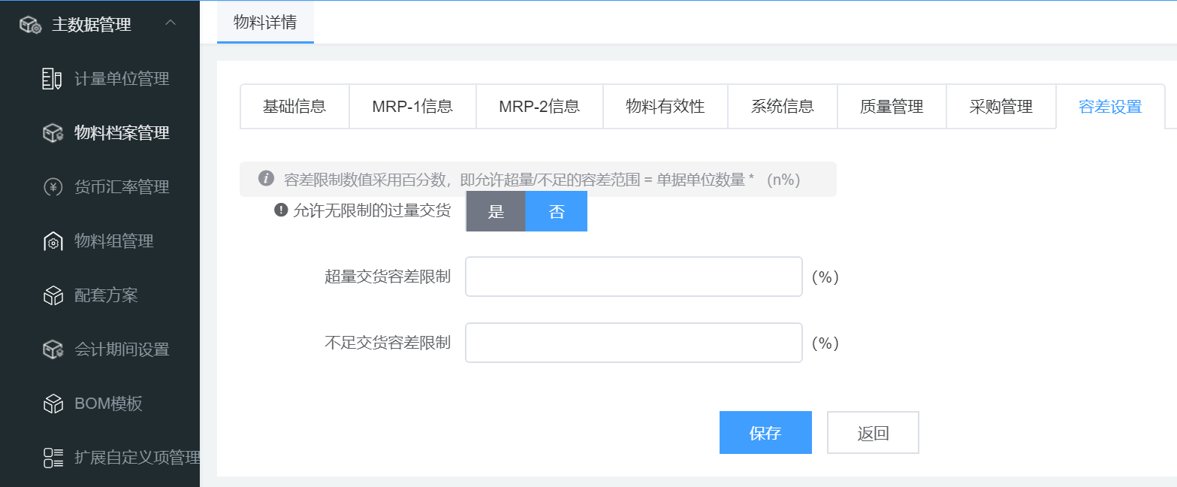Viewport: 1177px width, 487px height.
Task: Click the 货币汇率管理 yen icon
Action: 52,187
